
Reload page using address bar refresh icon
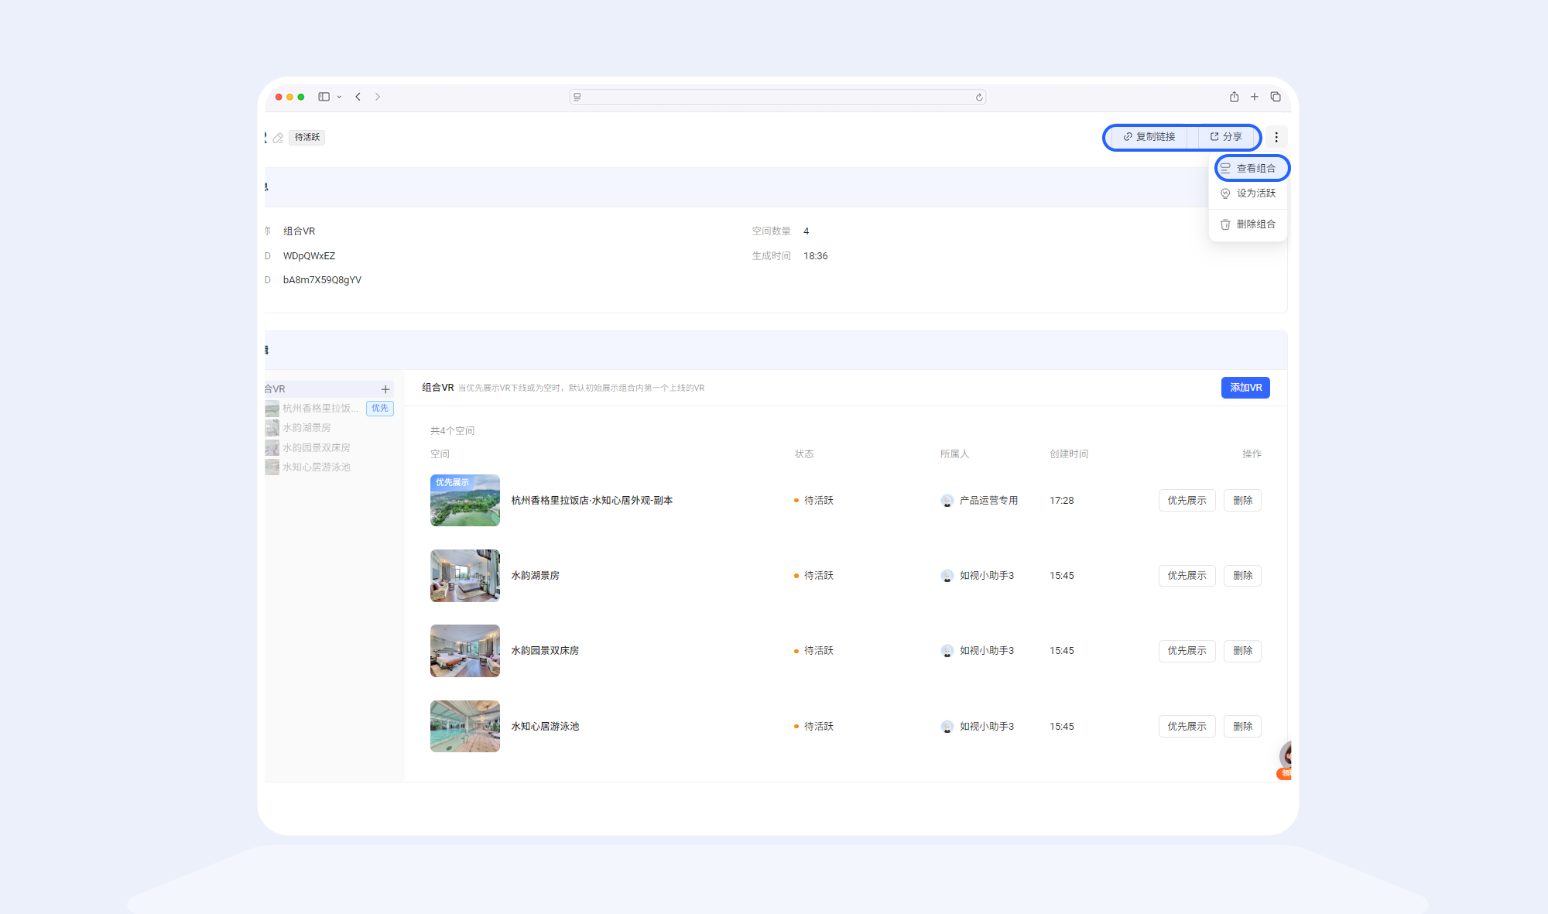[979, 98]
